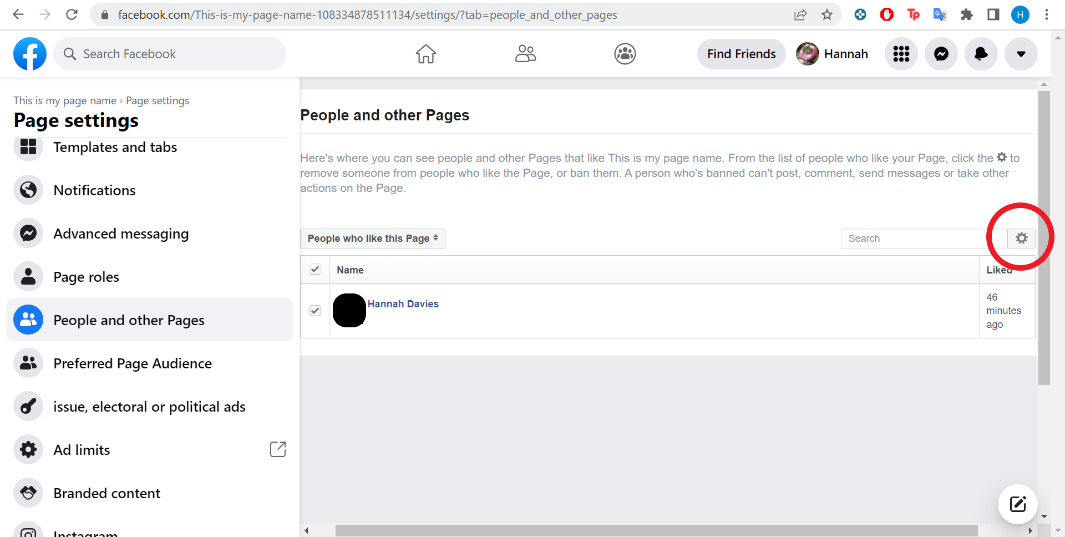Click the political ads guitar icon
This screenshot has width=1065, height=537.
tap(28, 407)
